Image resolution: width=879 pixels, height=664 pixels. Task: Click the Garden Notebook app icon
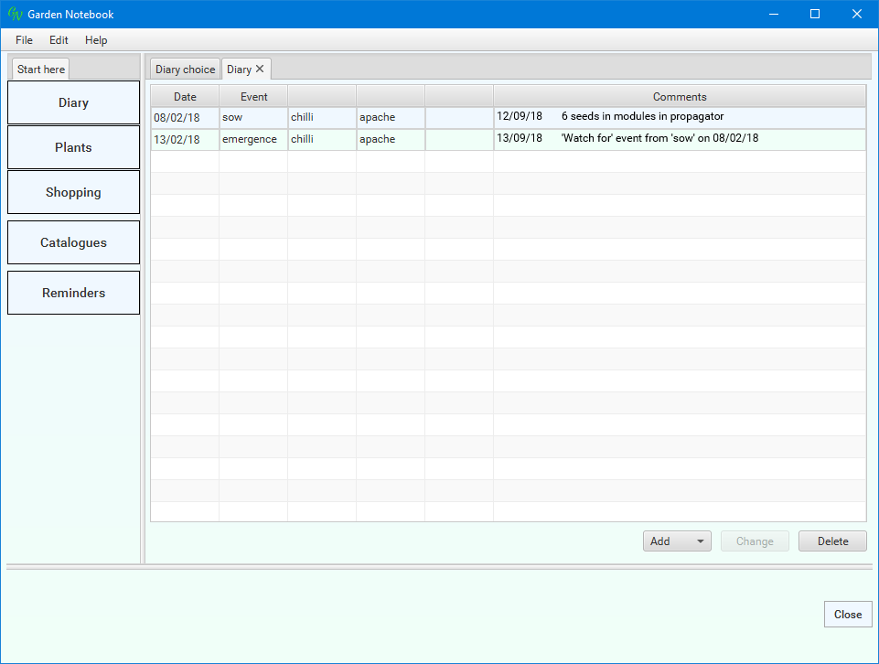point(15,14)
